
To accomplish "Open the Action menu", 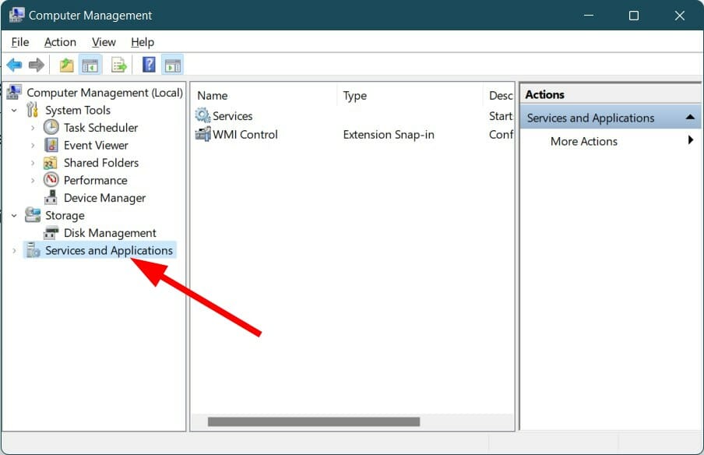I will click(x=60, y=42).
